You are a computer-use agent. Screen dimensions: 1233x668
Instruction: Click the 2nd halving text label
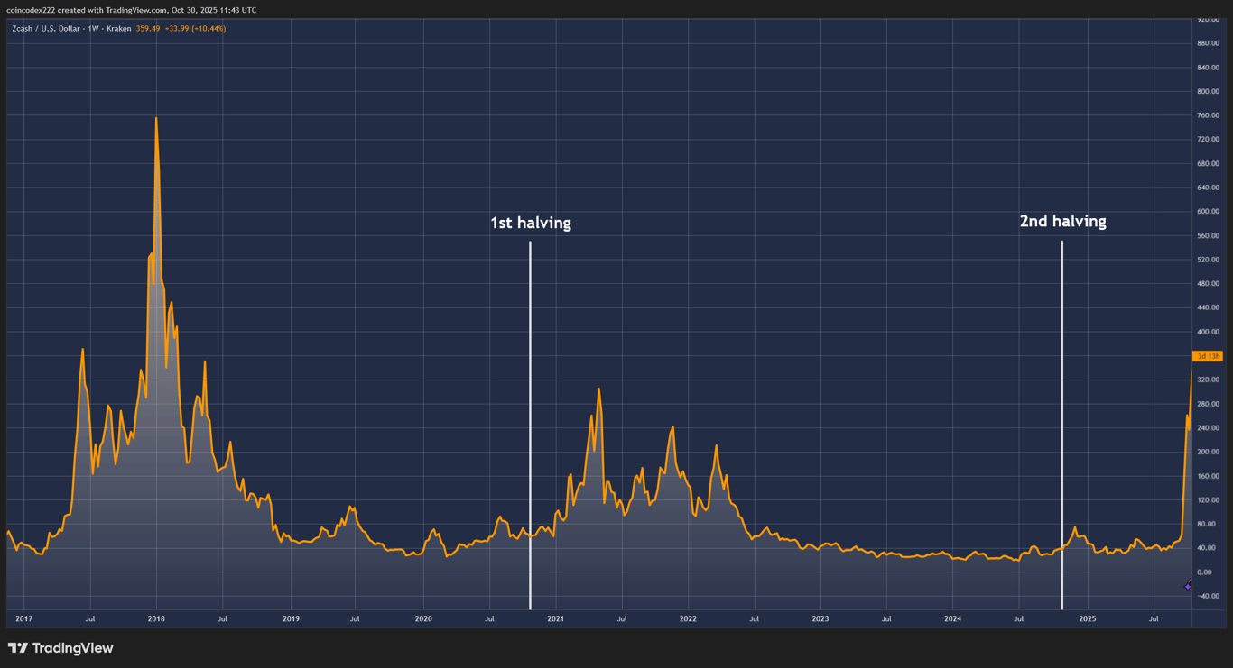pos(1062,221)
